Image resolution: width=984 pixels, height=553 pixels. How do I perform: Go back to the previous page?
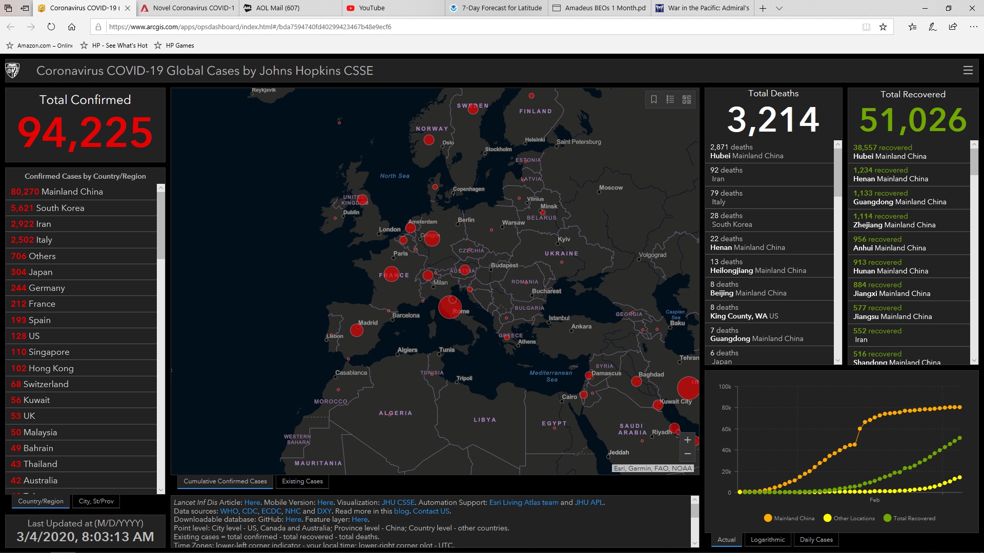(x=10, y=27)
